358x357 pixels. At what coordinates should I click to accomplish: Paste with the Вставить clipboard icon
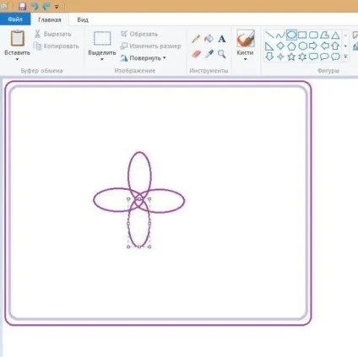(17, 38)
